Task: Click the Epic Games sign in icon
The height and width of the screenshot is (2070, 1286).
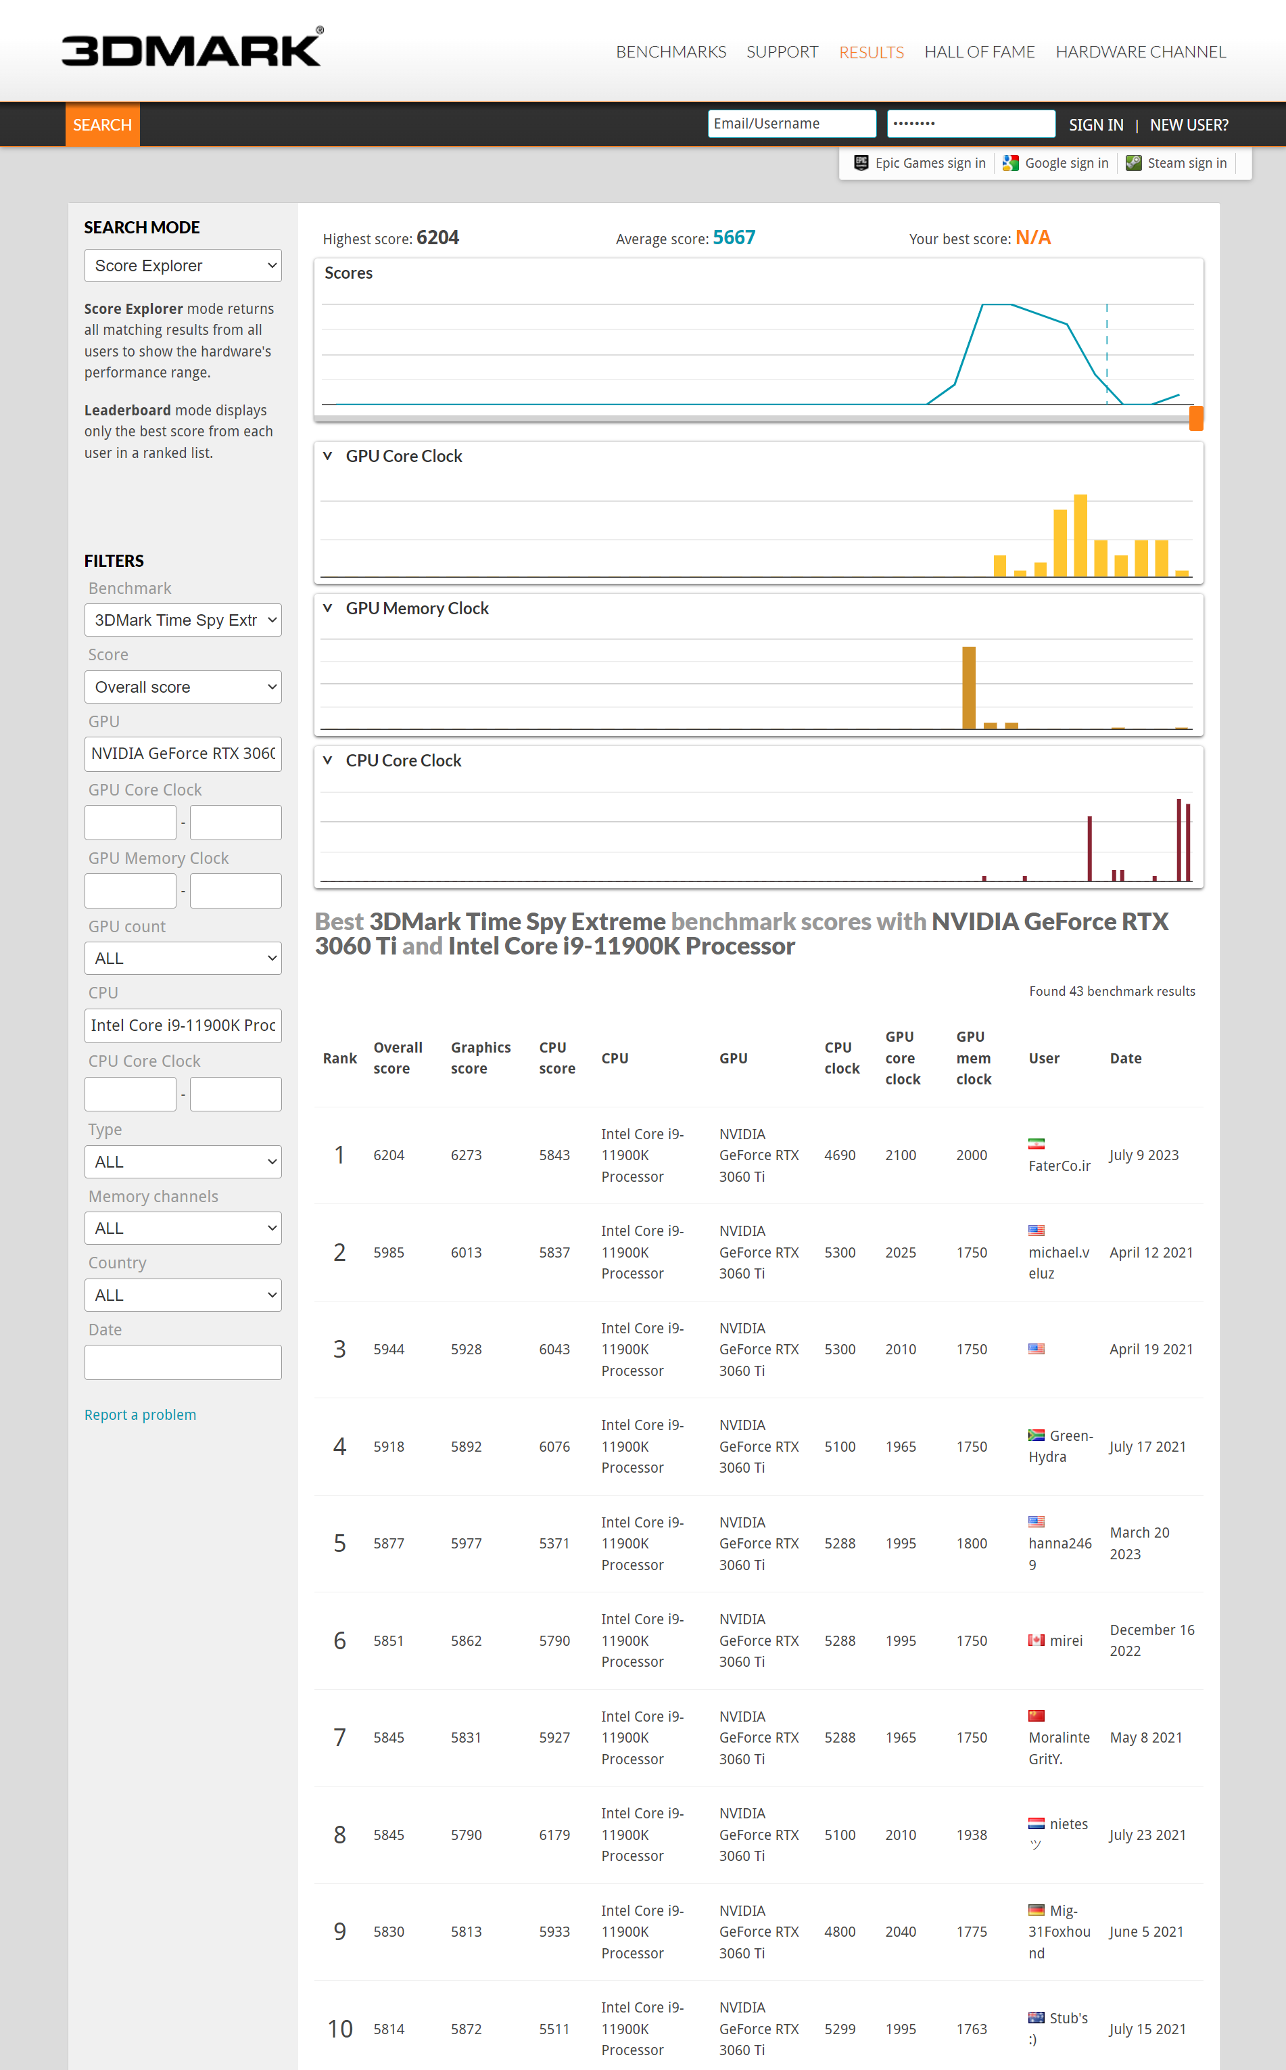Action: (861, 163)
